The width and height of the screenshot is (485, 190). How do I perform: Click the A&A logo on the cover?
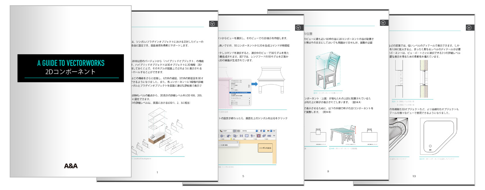click(71, 166)
